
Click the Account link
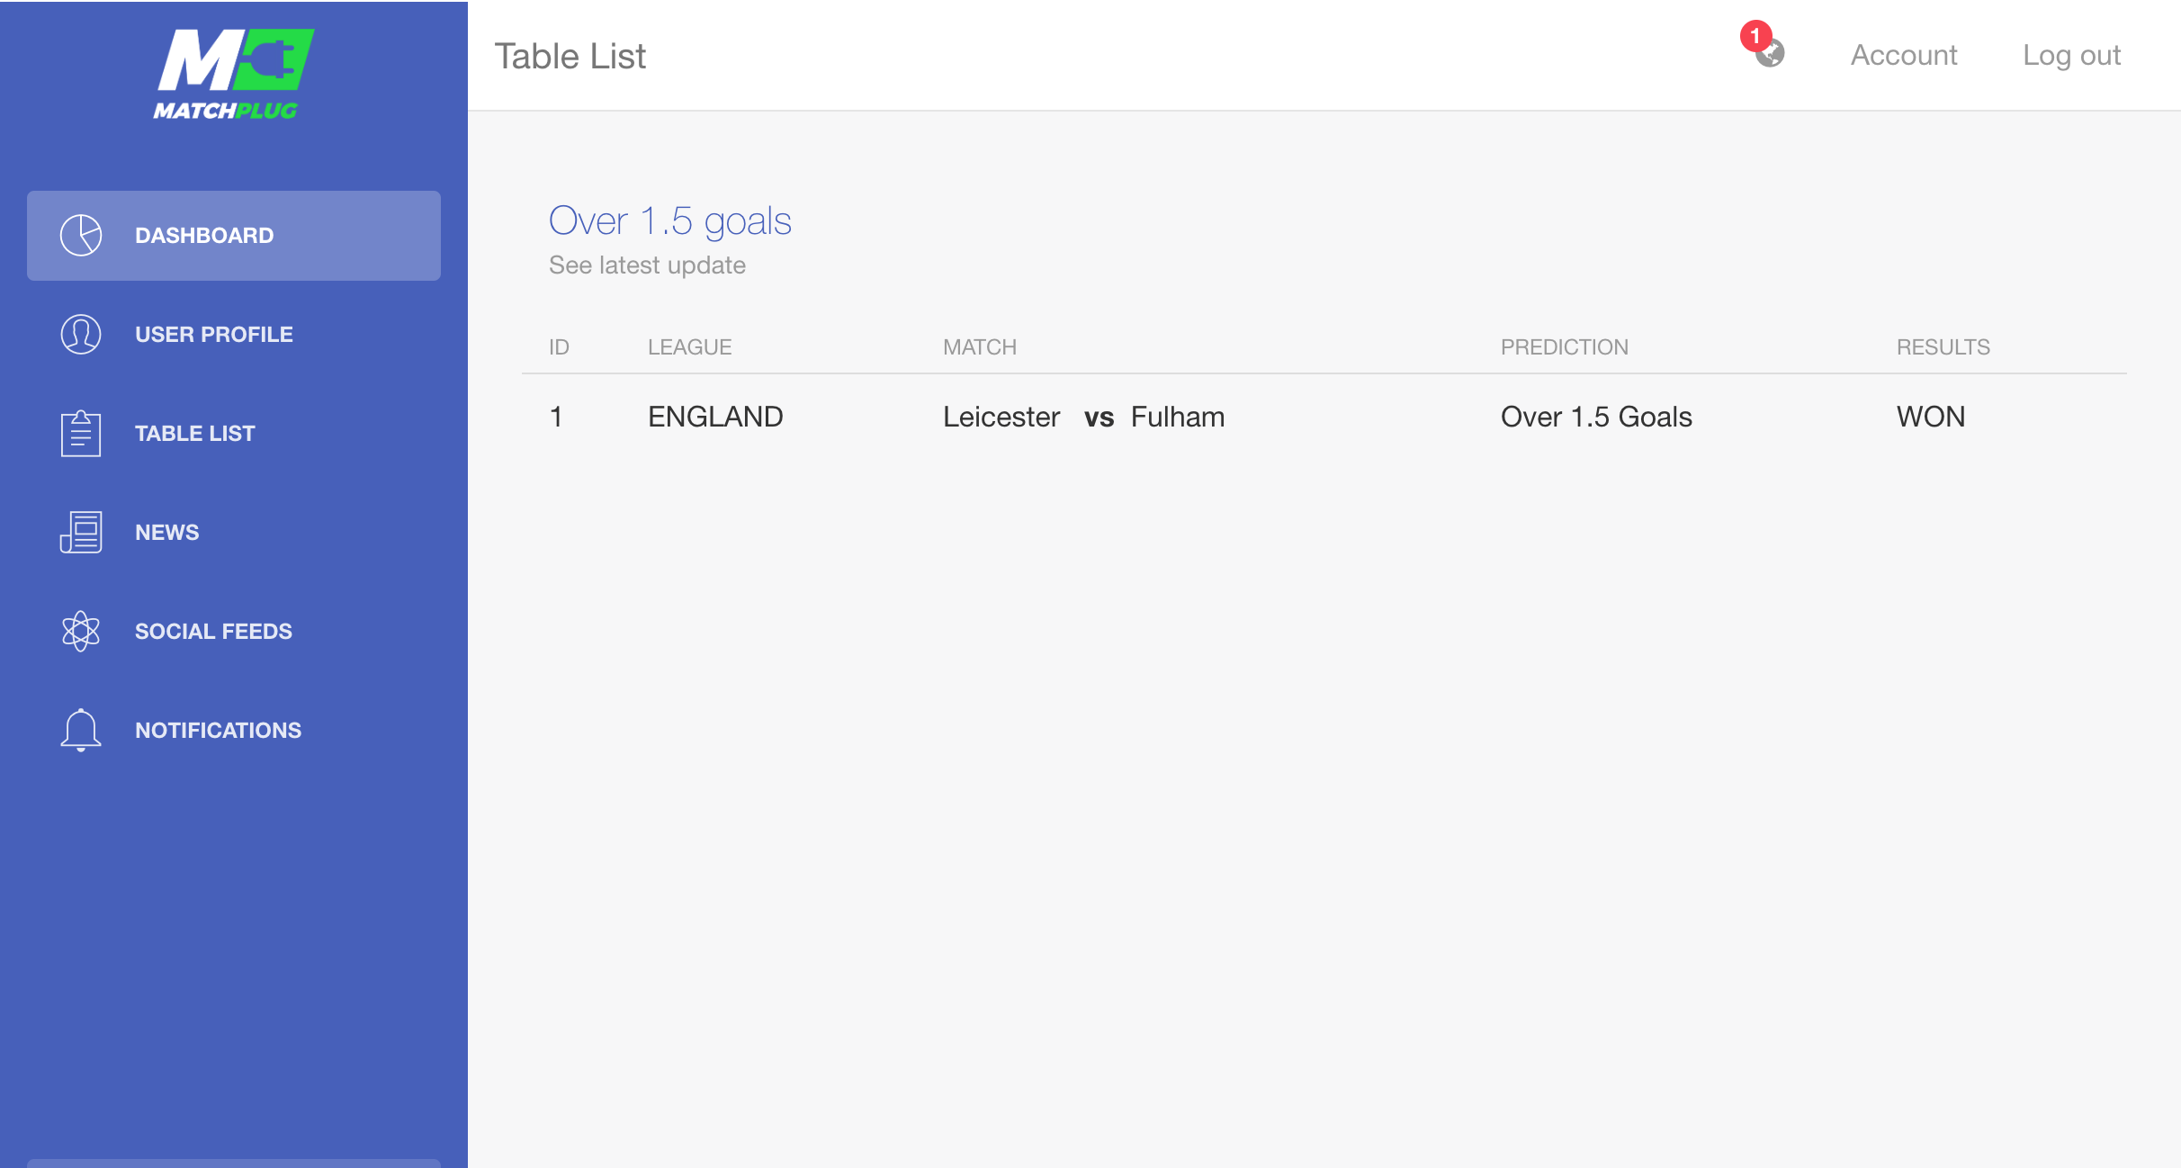1904,55
